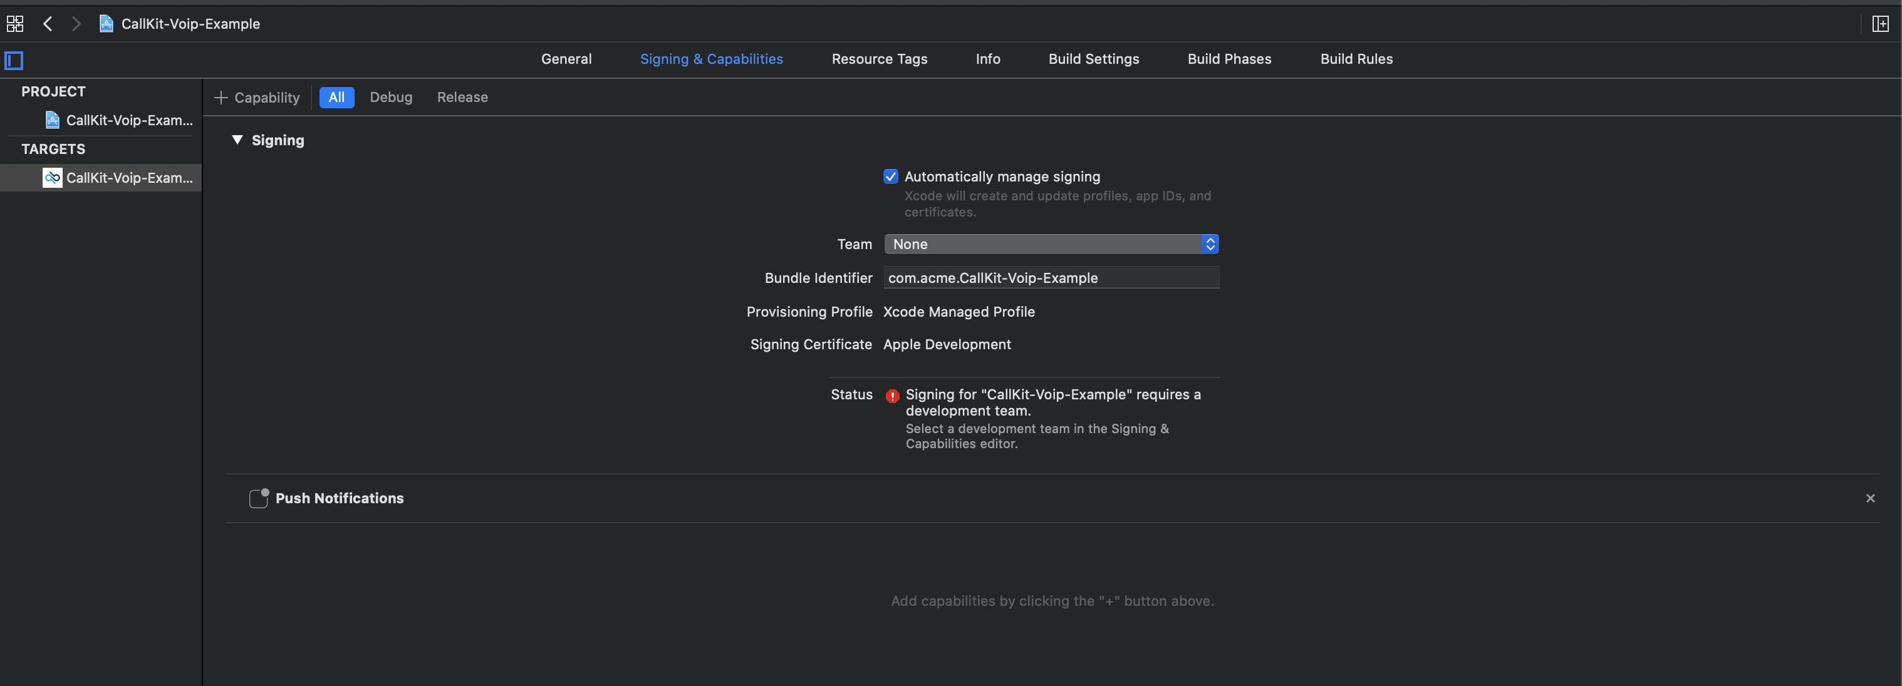Screen dimensions: 1902x686
Task: Switch to Signing & Capabilities tab
Action: 711,59
